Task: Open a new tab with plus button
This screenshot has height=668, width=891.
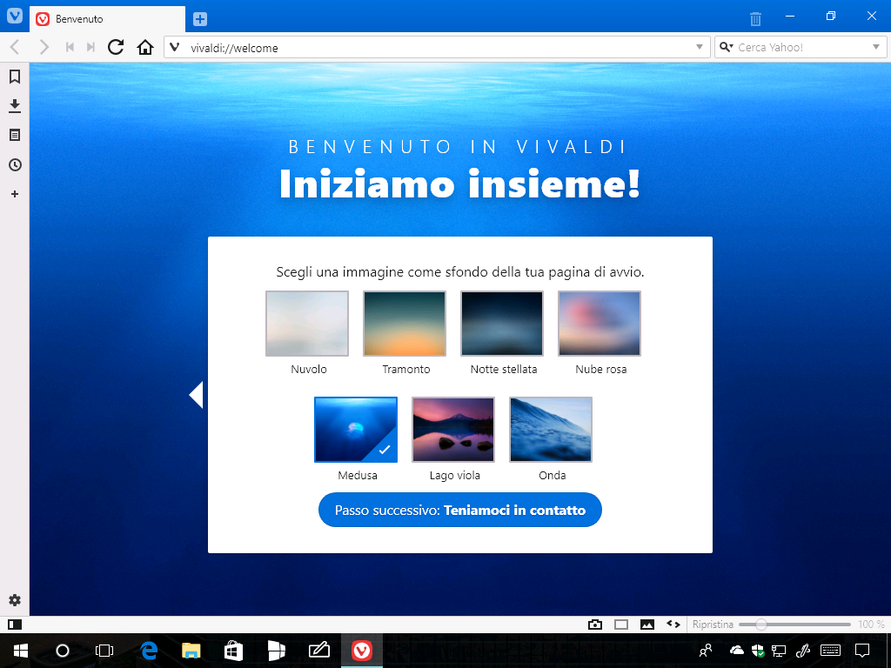Action: point(200,19)
